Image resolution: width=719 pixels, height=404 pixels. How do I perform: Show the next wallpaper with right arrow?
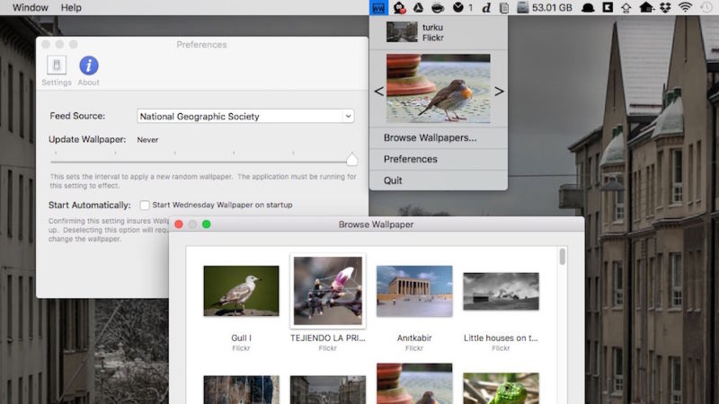tap(499, 92)
